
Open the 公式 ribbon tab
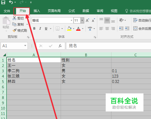[x=72, y=11]
